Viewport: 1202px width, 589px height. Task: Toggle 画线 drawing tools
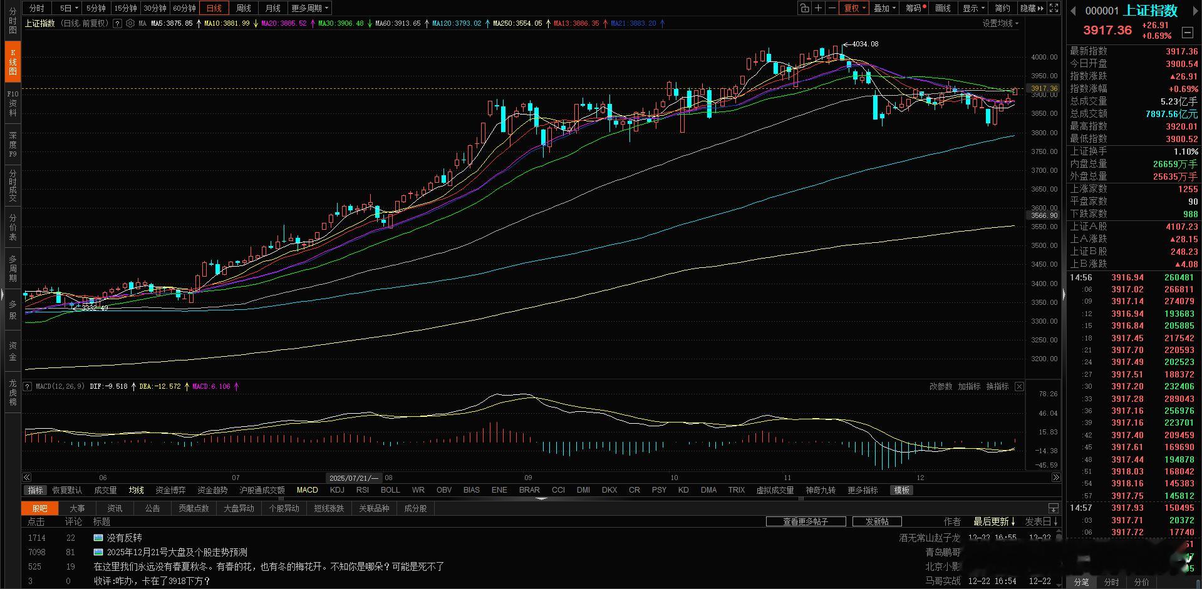click(943, 8)
